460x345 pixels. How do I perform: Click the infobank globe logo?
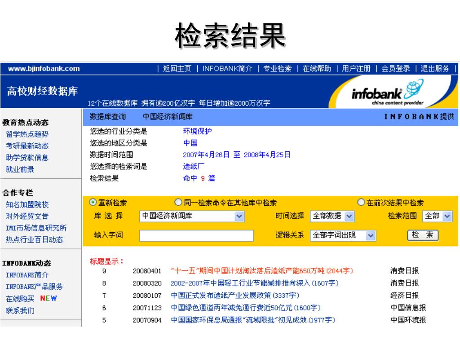387,93
